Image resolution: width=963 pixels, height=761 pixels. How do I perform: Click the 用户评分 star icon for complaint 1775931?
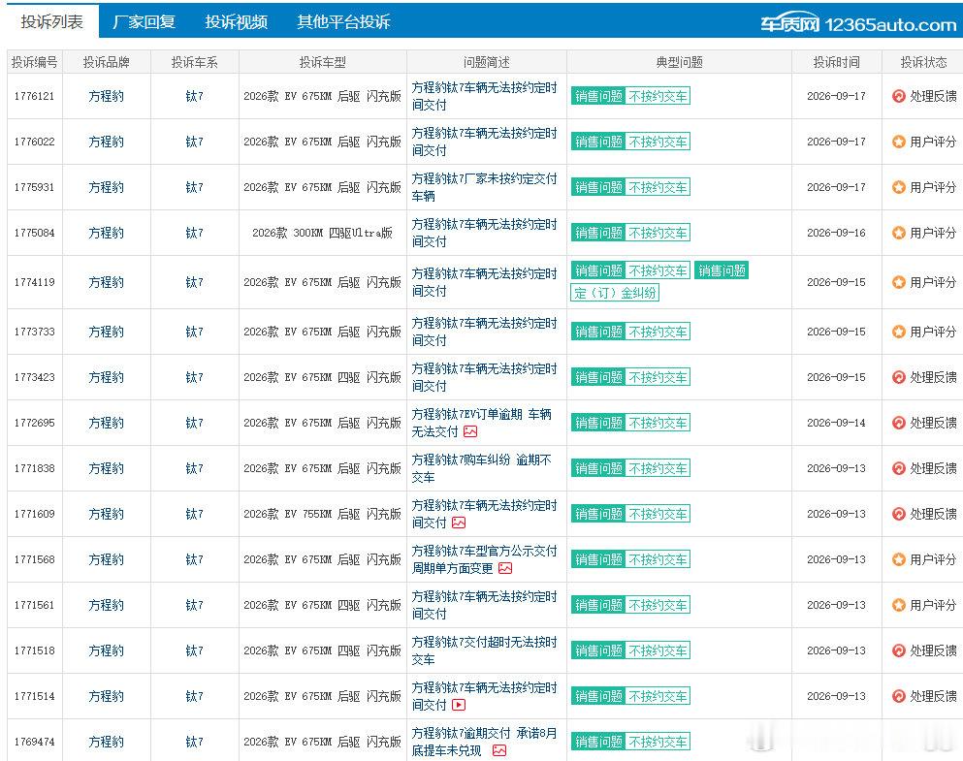[x=899, y=187]
